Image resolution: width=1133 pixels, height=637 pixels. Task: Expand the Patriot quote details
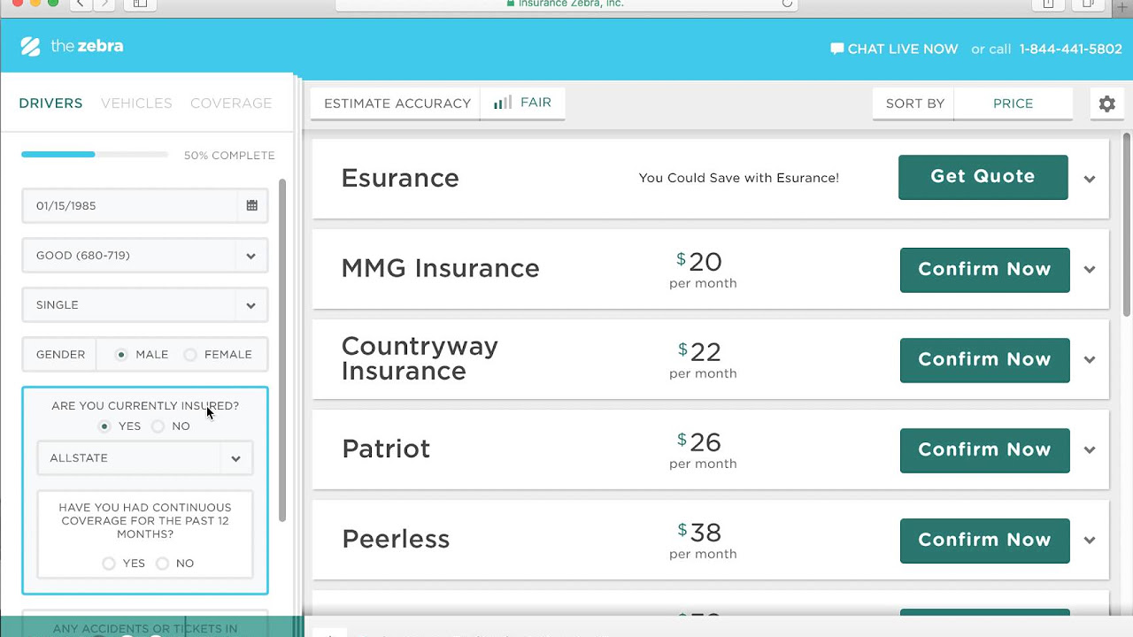[1090, 450]
